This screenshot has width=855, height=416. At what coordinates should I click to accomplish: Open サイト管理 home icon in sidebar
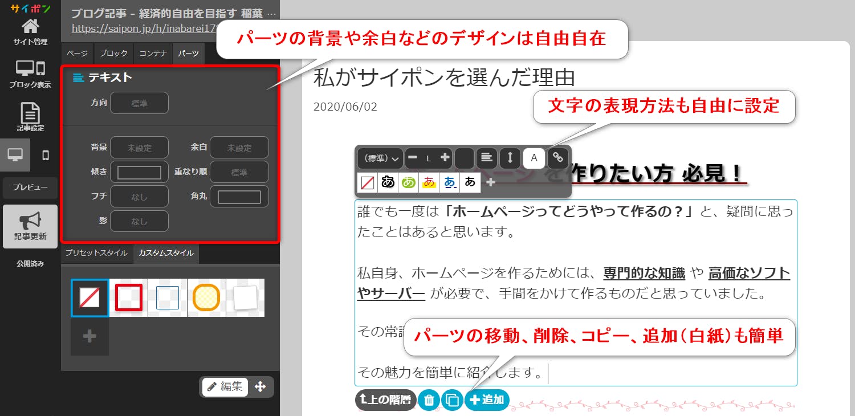click(30, 31)
